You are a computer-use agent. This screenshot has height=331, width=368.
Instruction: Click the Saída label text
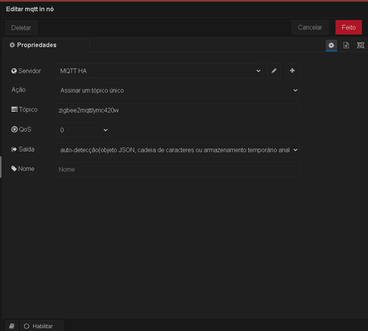(26, 149)
